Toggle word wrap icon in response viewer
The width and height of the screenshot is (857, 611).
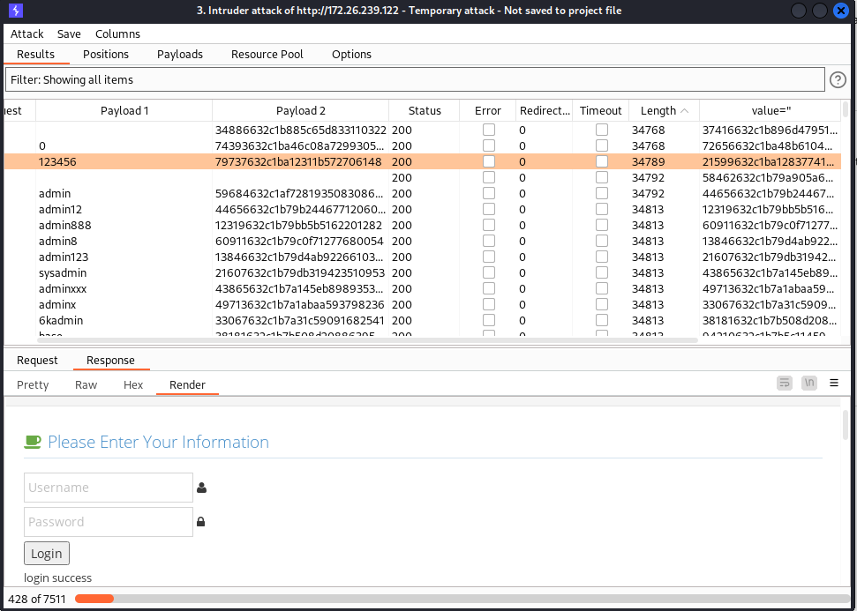click(785, 384)
